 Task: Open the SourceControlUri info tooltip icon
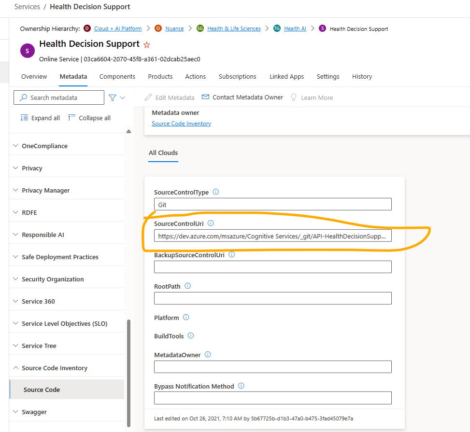[211, 223]
